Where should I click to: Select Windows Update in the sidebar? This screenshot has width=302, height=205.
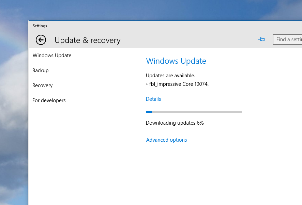pyautogui.click(x=52, y=56)
